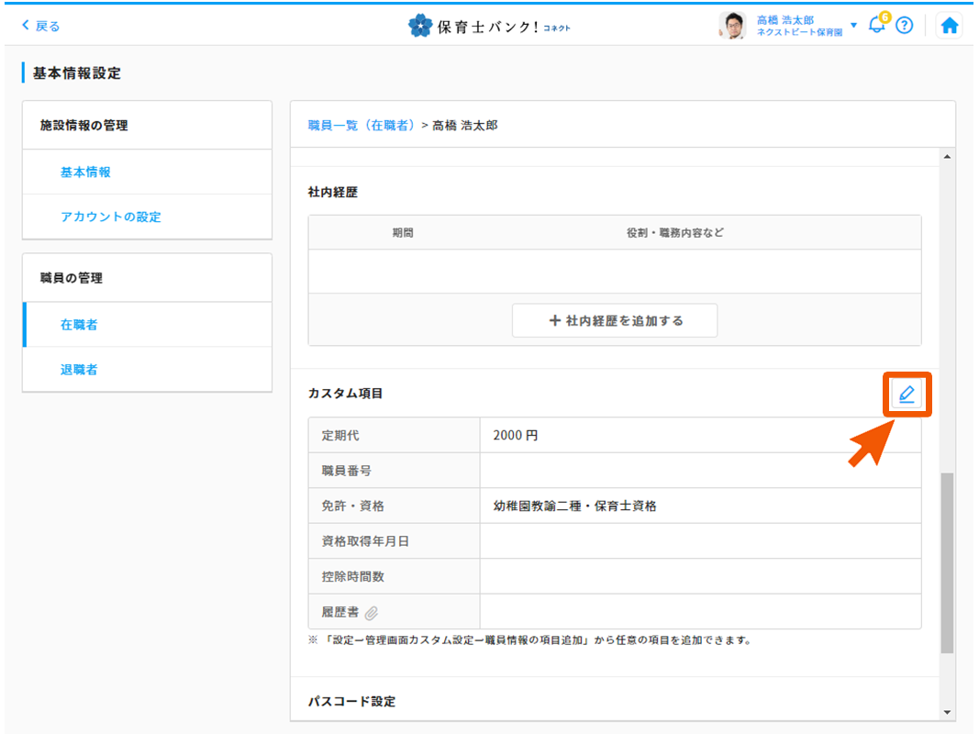Viewport: 979px width, 734px height.
Task: Click the pencil edit icon for カスタム項目
Action: click(907, 395)
